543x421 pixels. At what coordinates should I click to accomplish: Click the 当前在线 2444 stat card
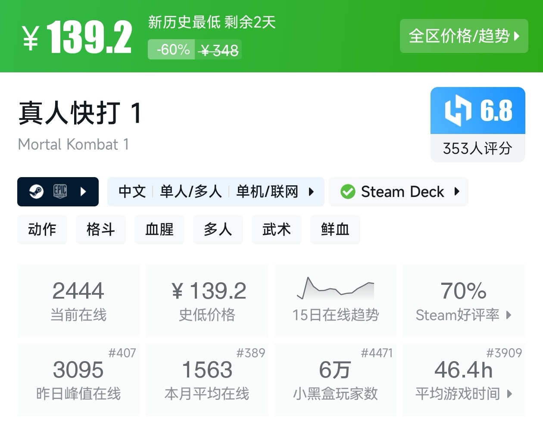(78, 301)
